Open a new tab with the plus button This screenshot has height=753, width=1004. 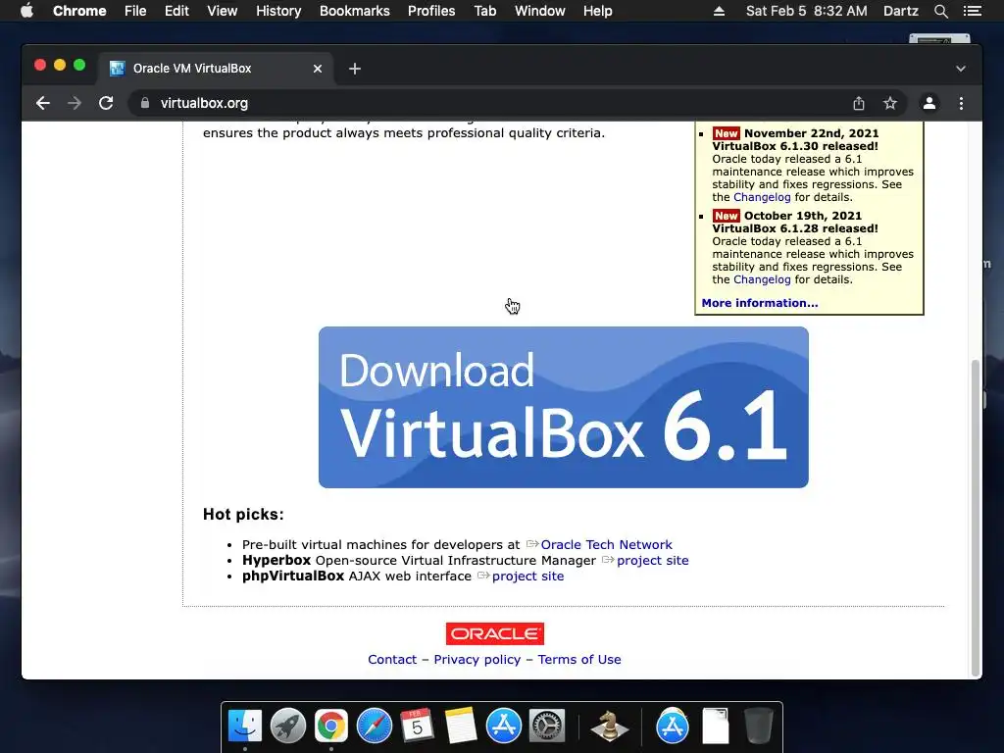coord(355,69)
